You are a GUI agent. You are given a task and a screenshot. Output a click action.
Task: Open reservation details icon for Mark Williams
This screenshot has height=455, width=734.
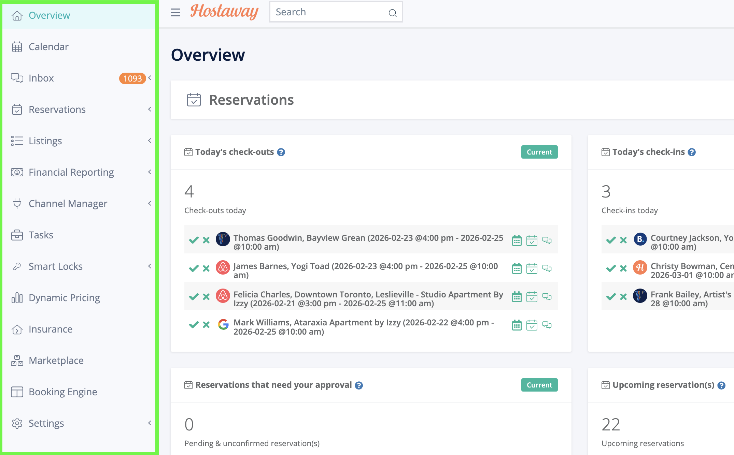[x=532, y=325]
